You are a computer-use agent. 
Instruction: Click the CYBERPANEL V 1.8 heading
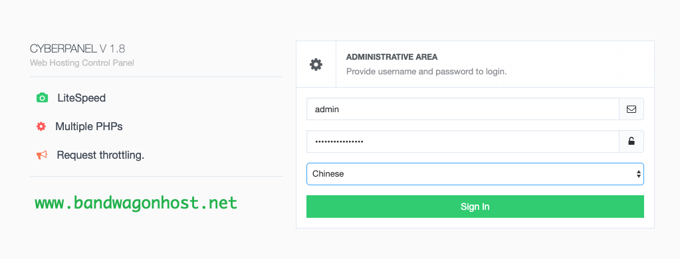pos(78,48)
